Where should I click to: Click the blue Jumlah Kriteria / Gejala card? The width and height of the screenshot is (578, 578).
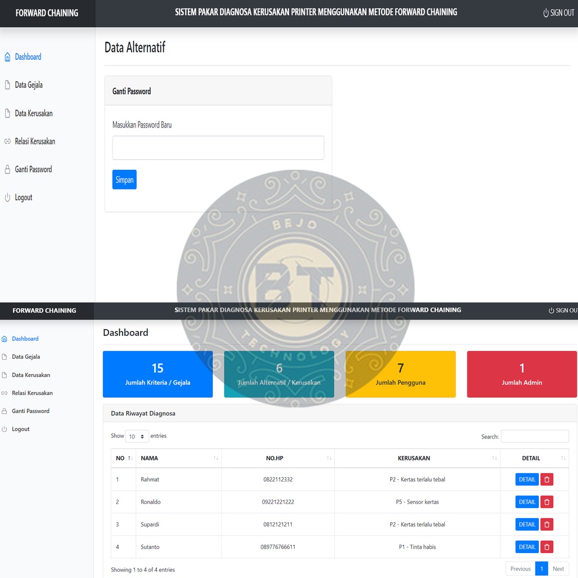(158, 374)
